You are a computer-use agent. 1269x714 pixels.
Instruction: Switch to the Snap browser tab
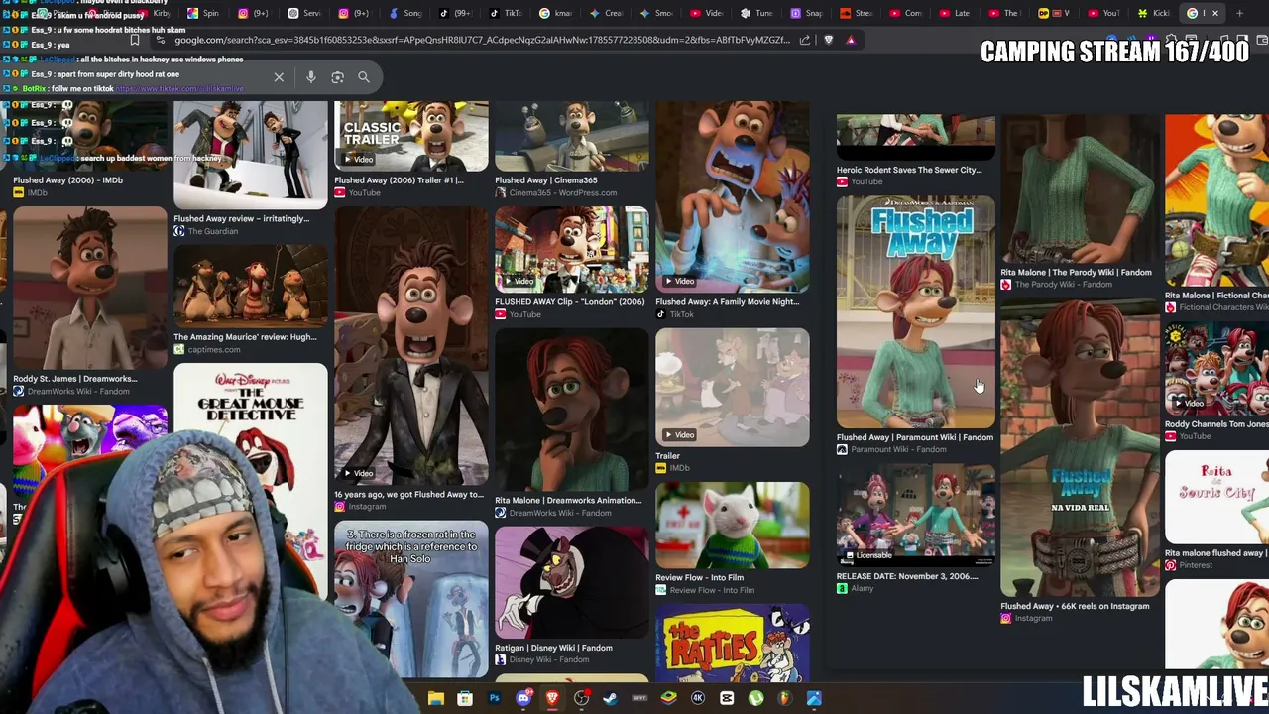pyautogui.click(x=806, y=13)
